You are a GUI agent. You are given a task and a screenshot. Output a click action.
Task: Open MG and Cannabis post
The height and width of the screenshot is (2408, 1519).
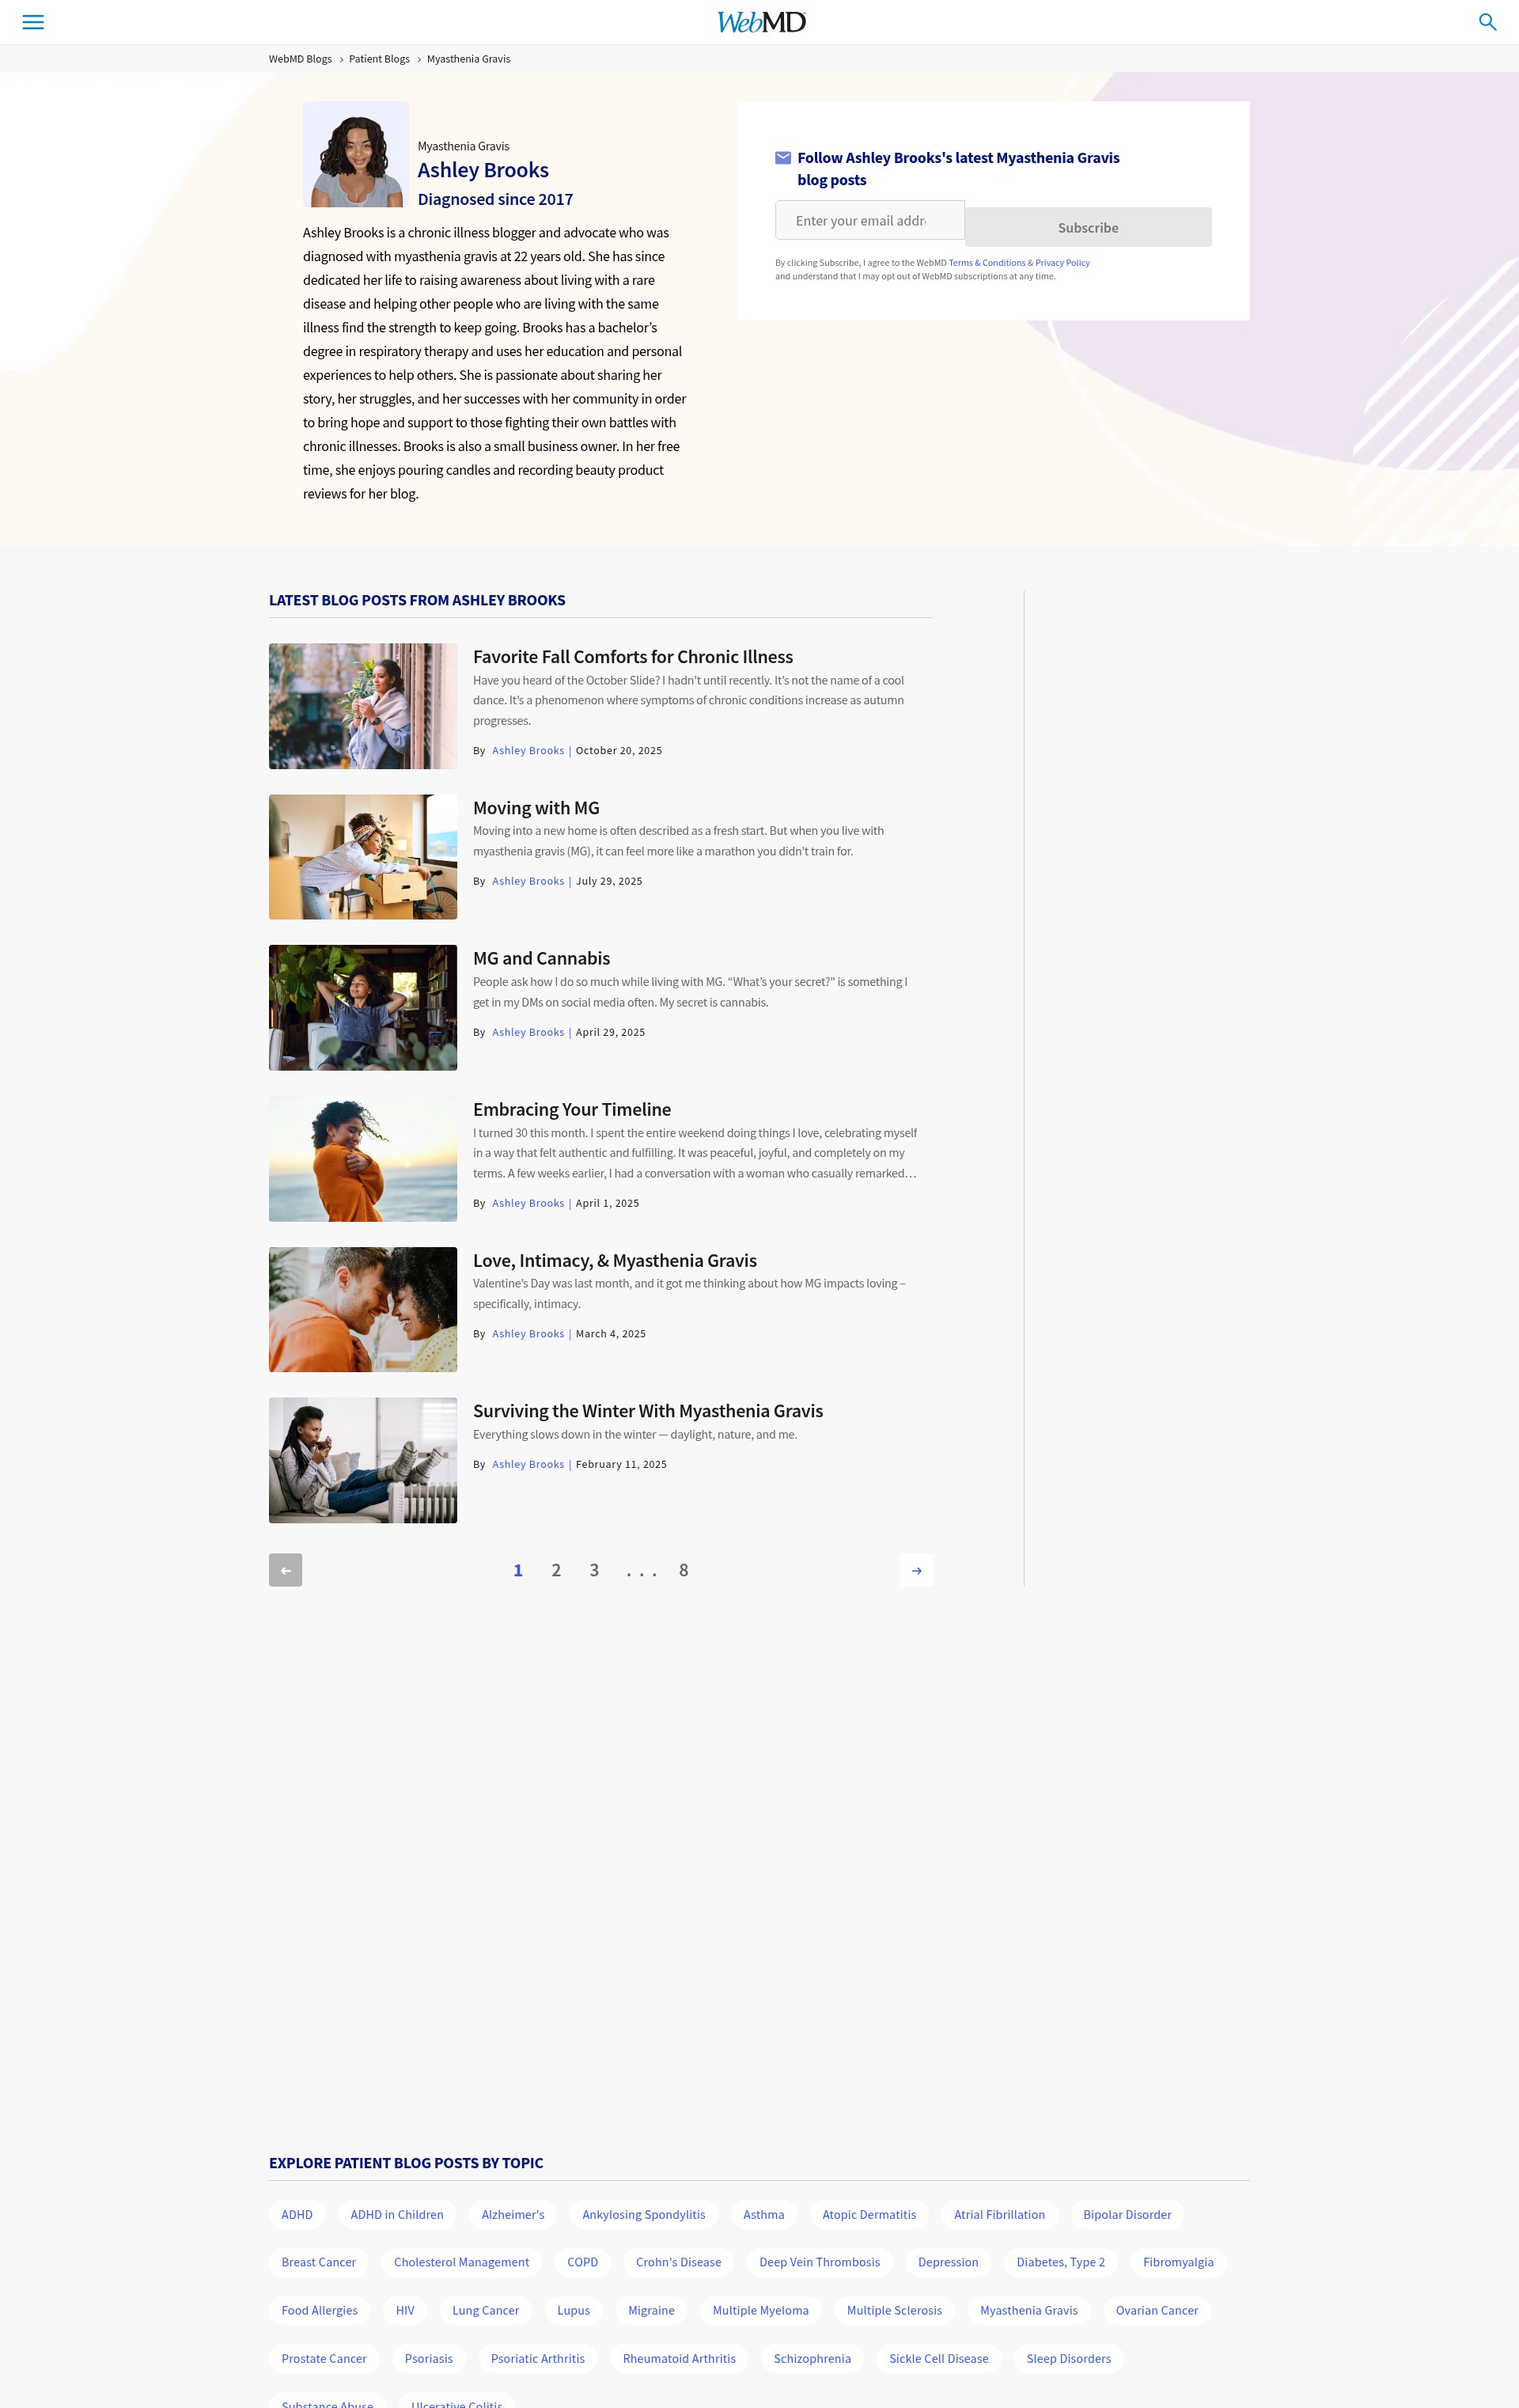pos(541,958)
